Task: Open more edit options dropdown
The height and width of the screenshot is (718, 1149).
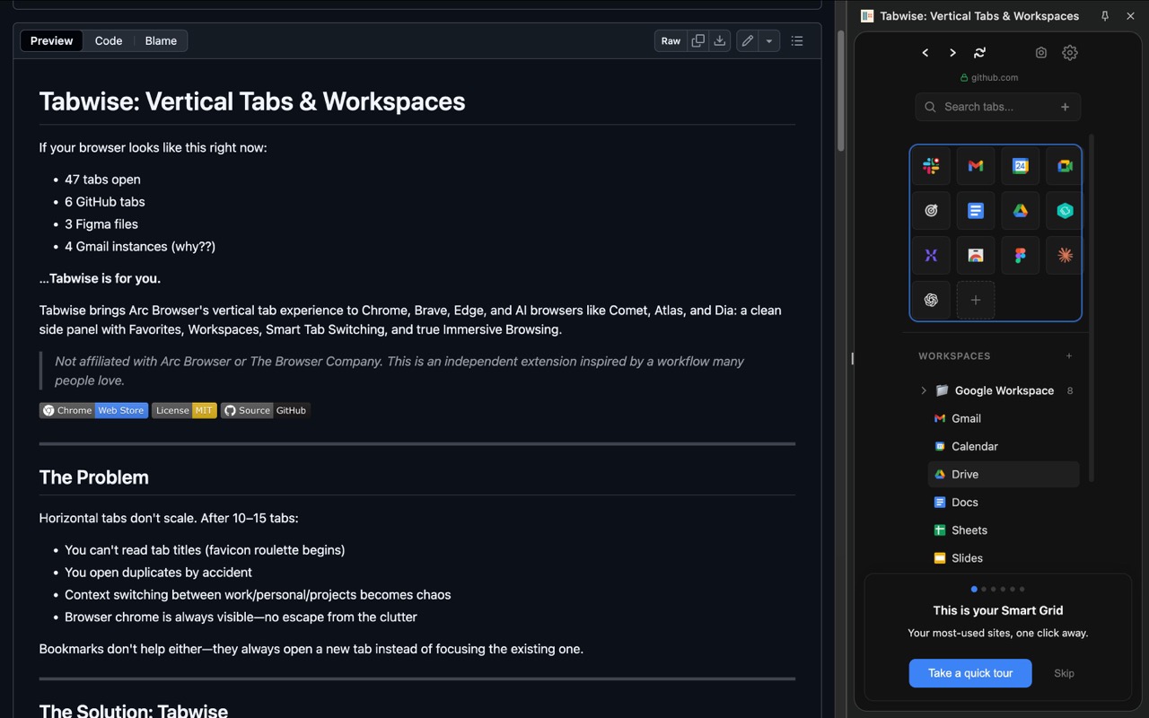Action: point(769,40)
